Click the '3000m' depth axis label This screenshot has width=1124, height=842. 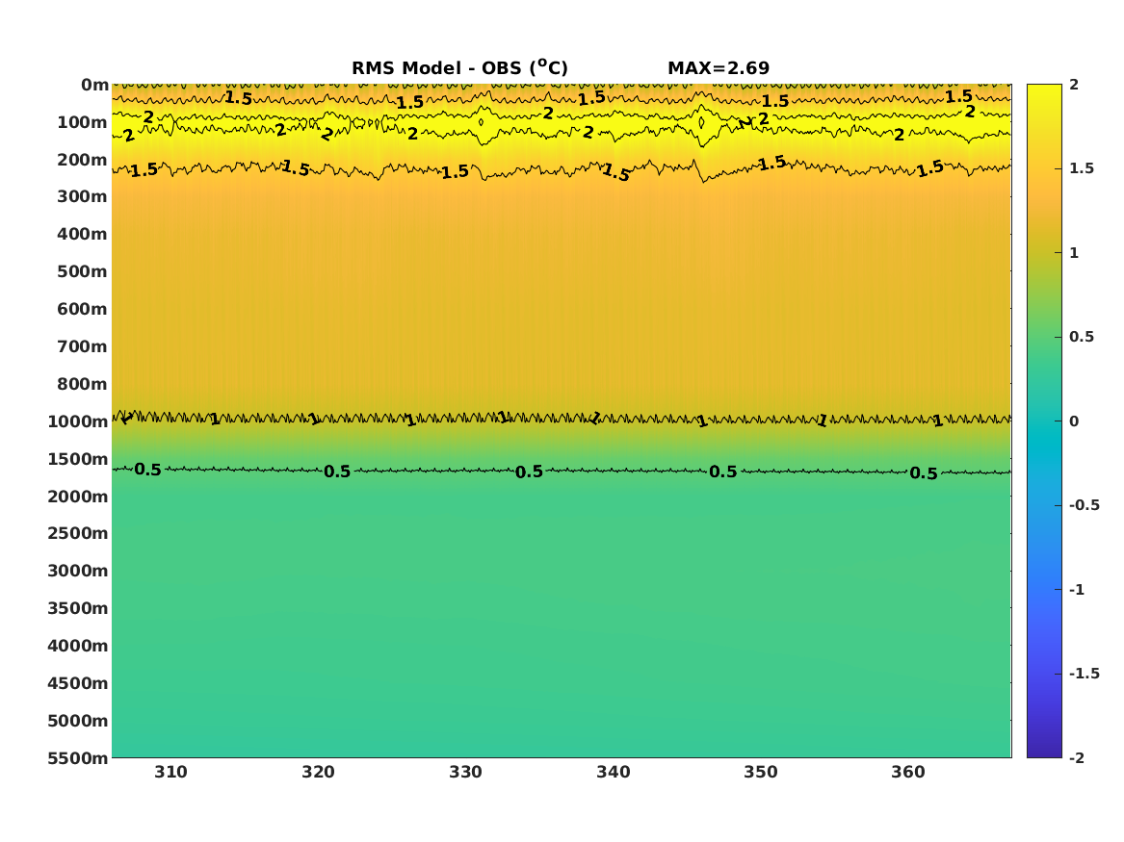point(78,571)
